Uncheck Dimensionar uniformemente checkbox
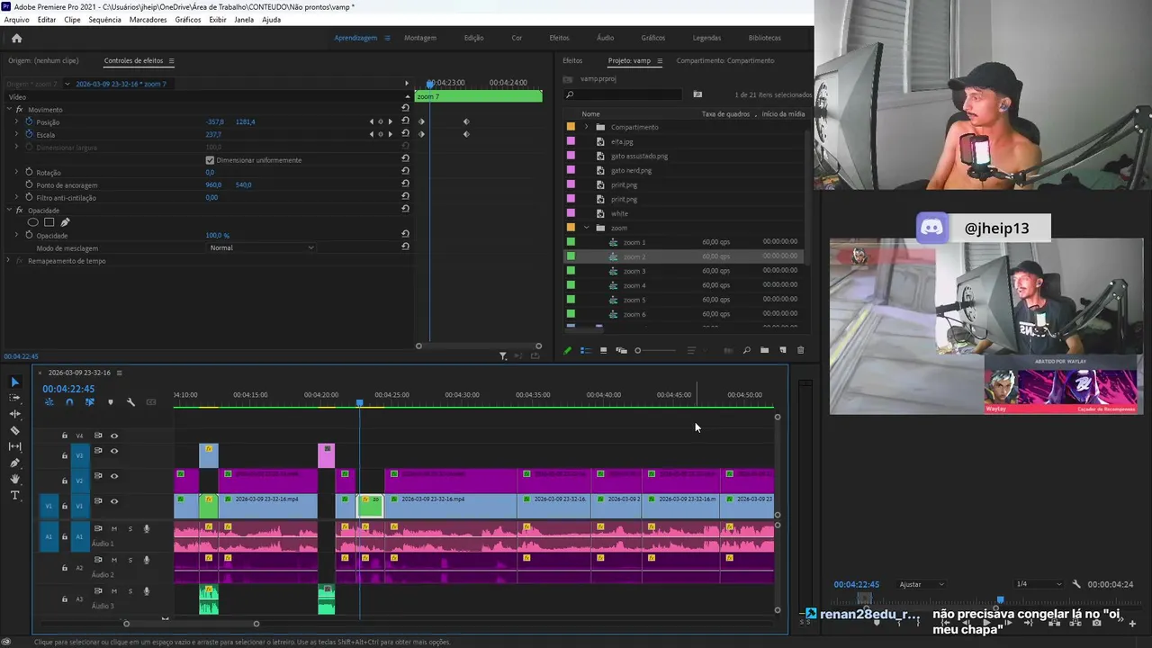The image size is (1152, 648). coord(210,160)
